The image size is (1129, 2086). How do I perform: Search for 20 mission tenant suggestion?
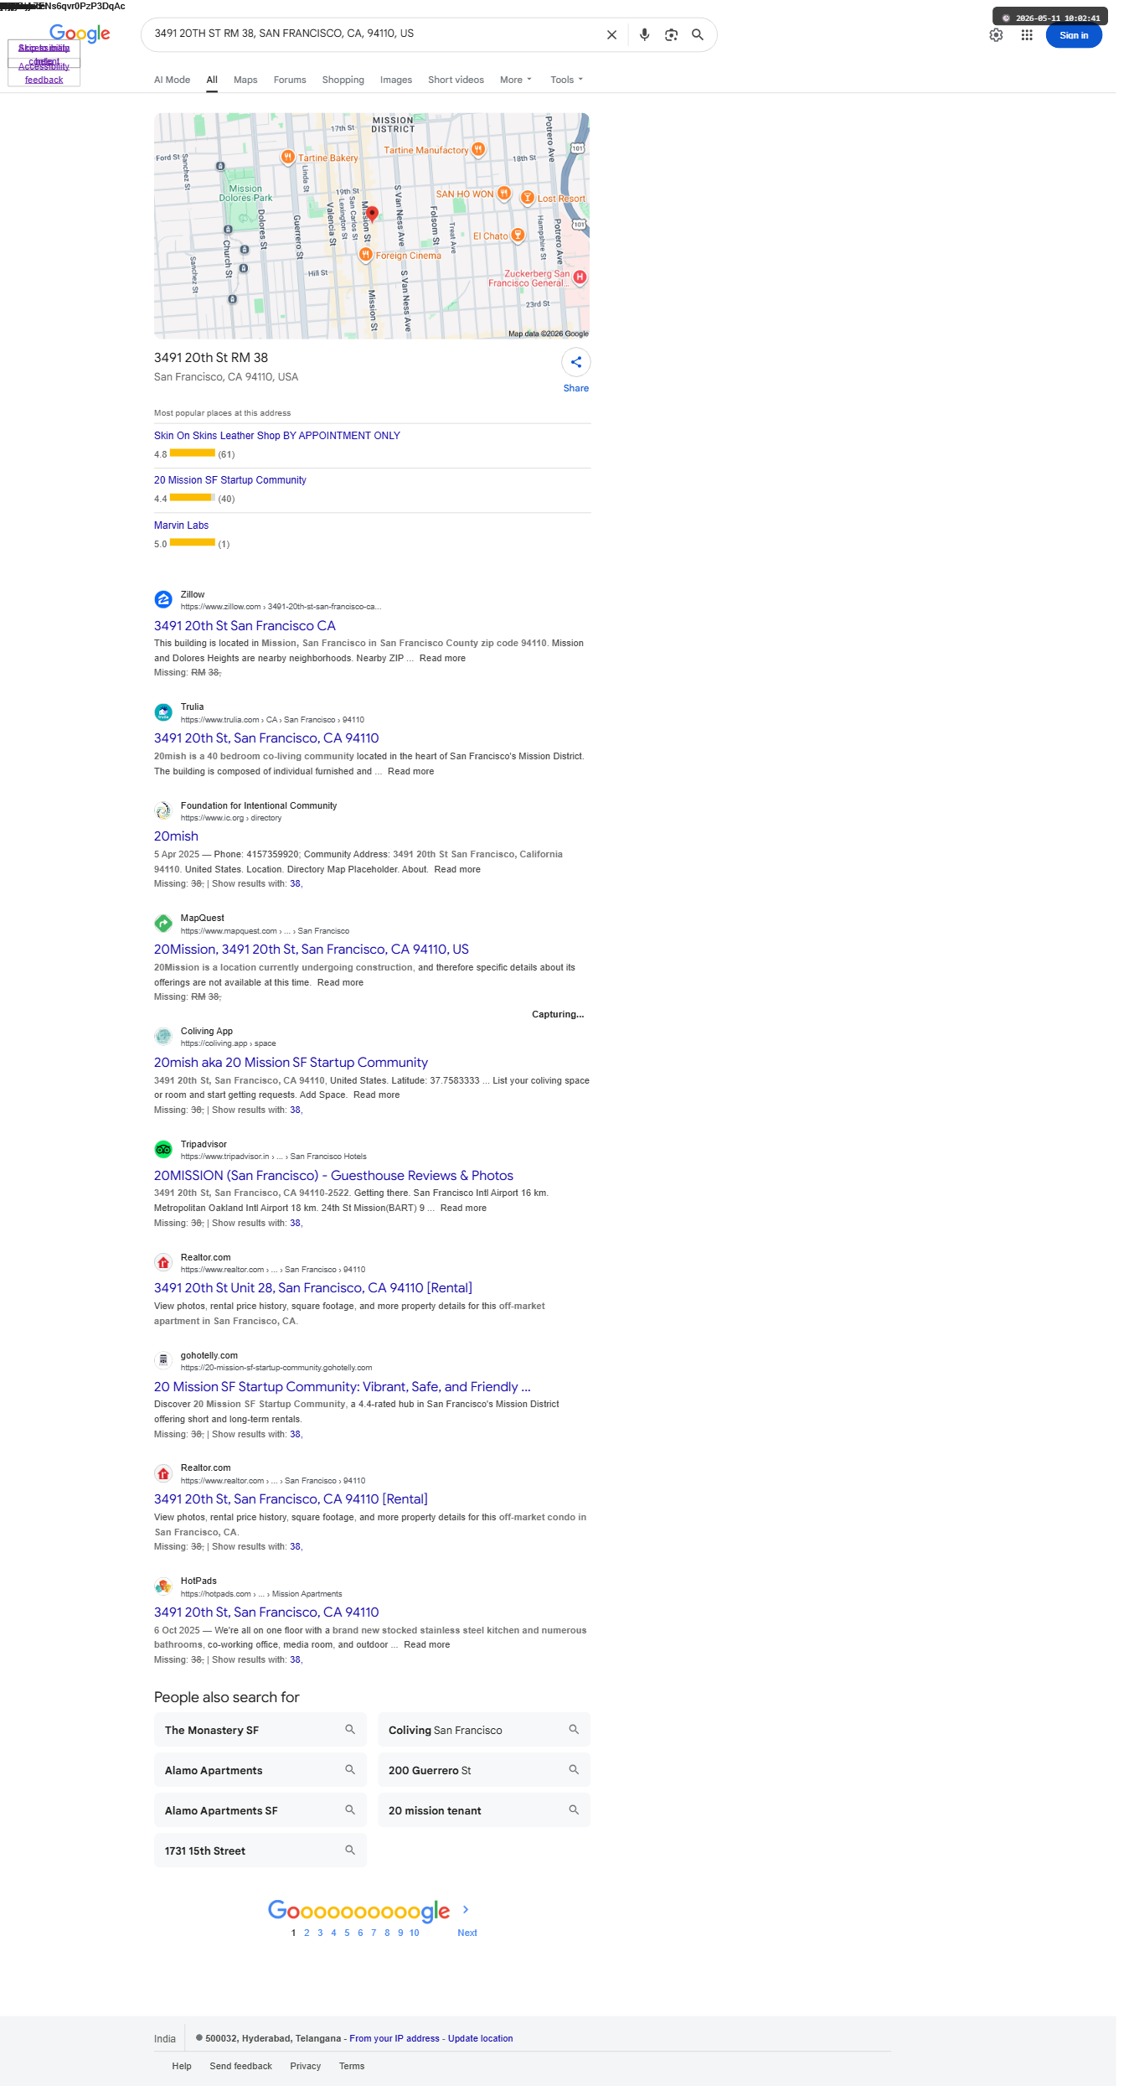pyautogui.click(x=484, y=1810)
